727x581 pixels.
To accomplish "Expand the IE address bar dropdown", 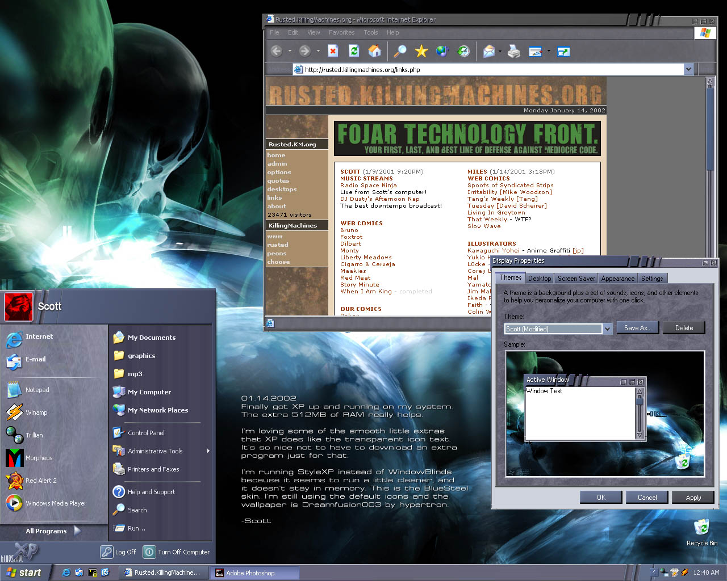I will pyautogui.click(x=688, y=69).
